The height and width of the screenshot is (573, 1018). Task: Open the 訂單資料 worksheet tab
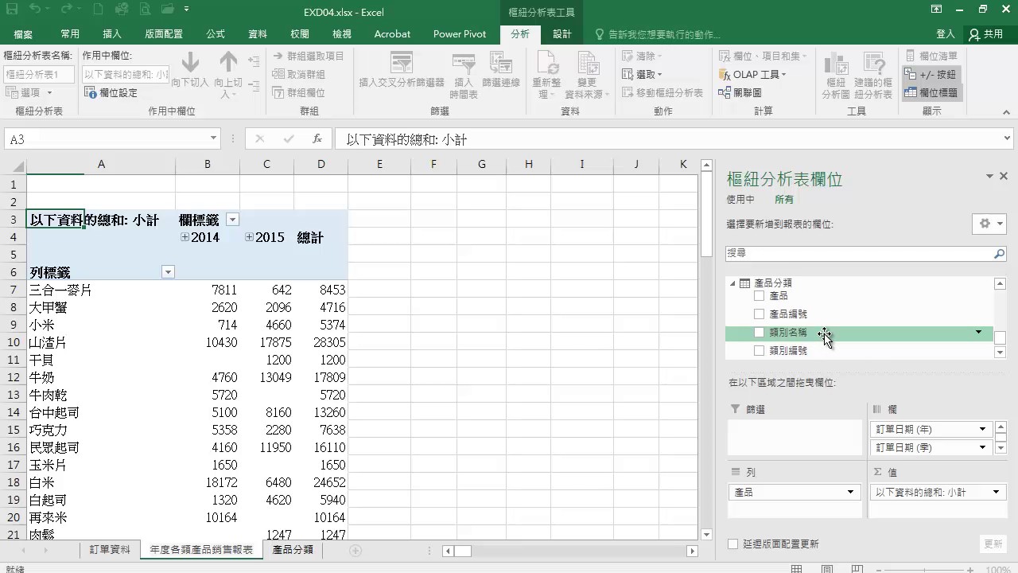coord(110,550)
